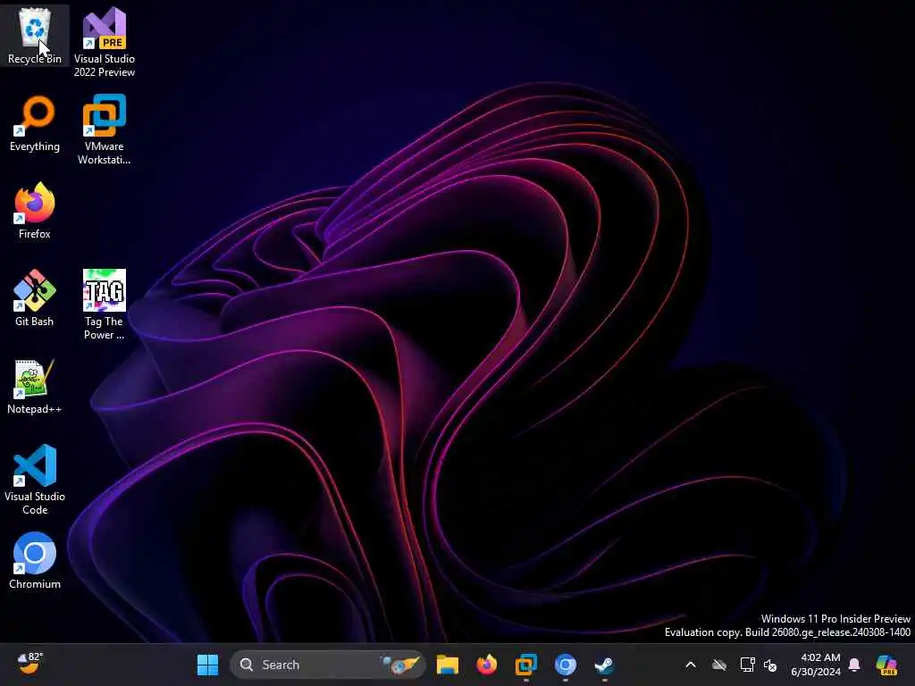Click the muted volume tray icon
The image size is (915, 686).
[770, 665]
